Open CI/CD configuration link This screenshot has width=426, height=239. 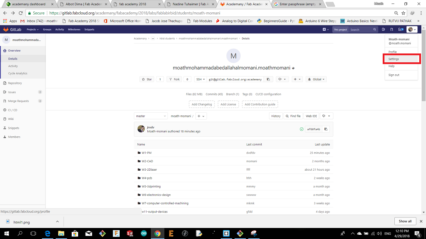pos(268,94)
